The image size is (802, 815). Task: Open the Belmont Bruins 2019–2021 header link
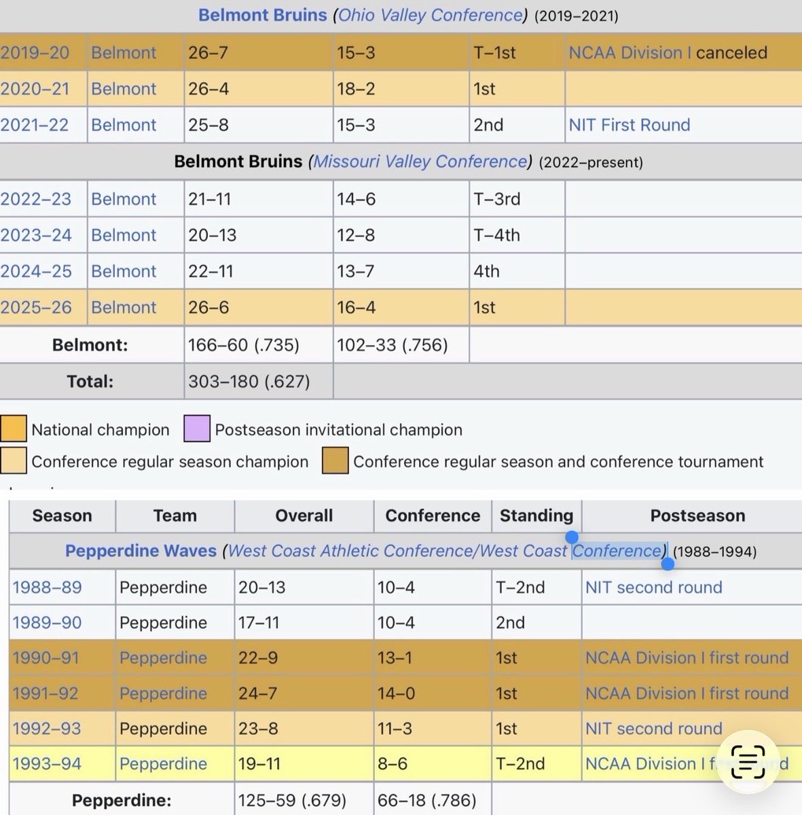click(x=263, y=15)
